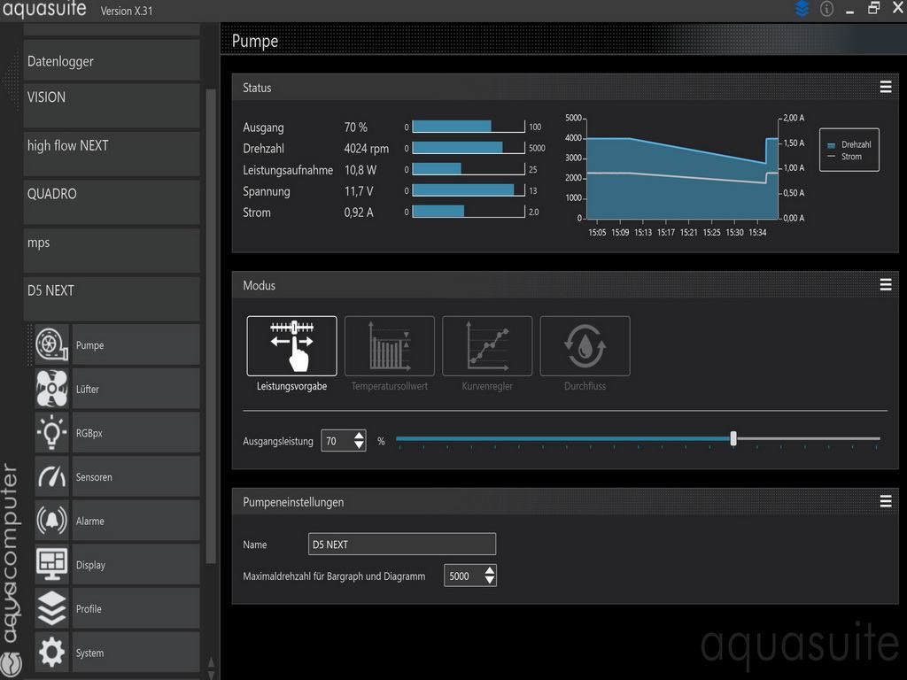This screenshot has height=680, width=907.
Task: Click the Ausgang 70 % bar graph
Action: [469, 127]
